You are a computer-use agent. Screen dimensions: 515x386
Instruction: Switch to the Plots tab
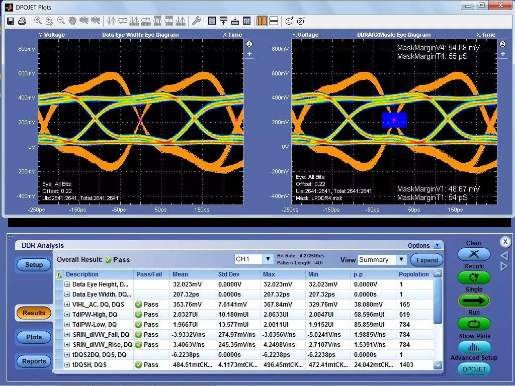point(34,337)
